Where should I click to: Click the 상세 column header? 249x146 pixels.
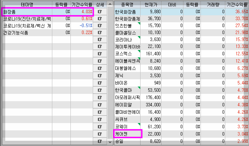coord(100,5)
